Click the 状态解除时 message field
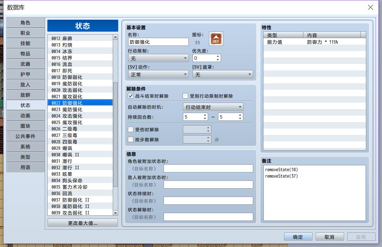This screenshot has width=382, height=247. tap(208, 217)
